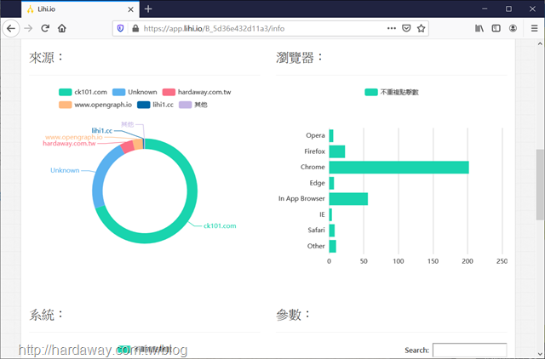Minimize the Firefox window
Image resolution: width=545 pixels, height=359 pixels.
[485, 9]
